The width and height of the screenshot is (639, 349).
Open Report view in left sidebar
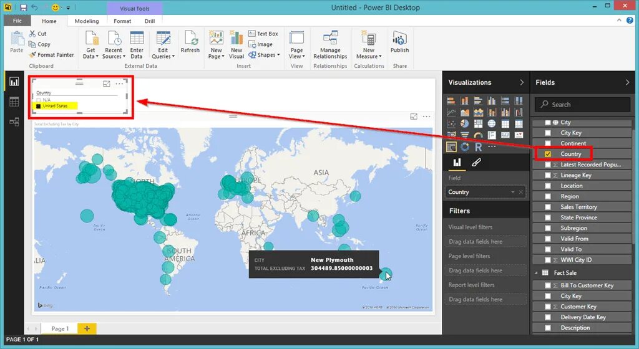pyautogui.click(x=14, y=82)
